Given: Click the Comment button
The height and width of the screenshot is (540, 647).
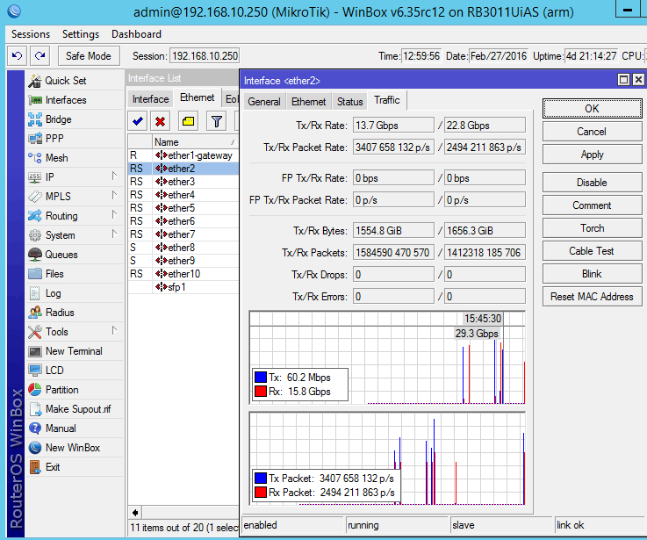Looking at the screenshot, I should tap(592, 205).
